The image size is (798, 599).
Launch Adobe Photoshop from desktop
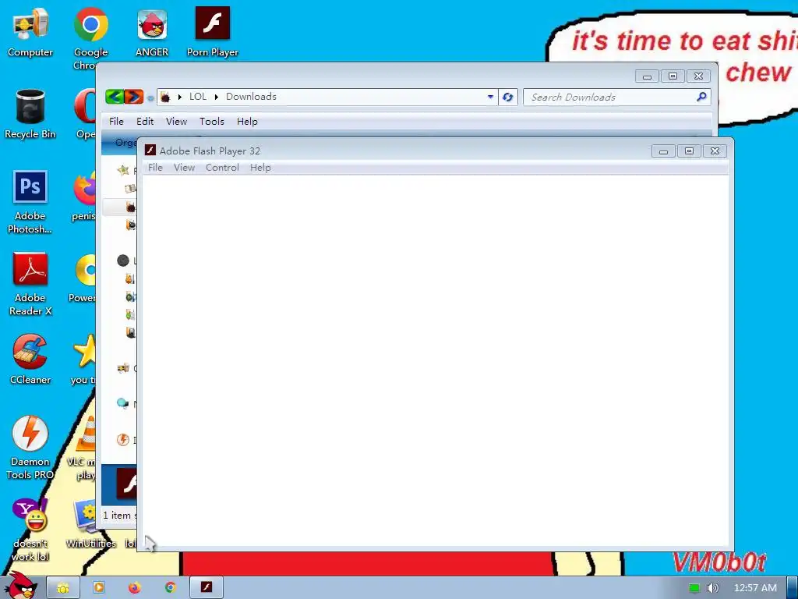[x=30, y=202]
